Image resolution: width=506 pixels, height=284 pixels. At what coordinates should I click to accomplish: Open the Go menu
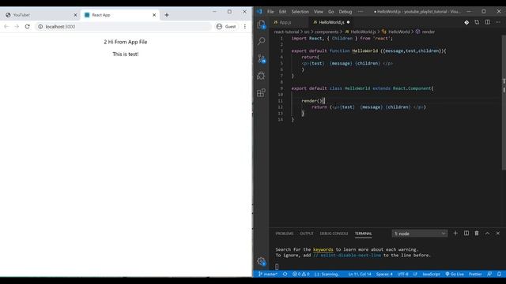pos(331,12)
